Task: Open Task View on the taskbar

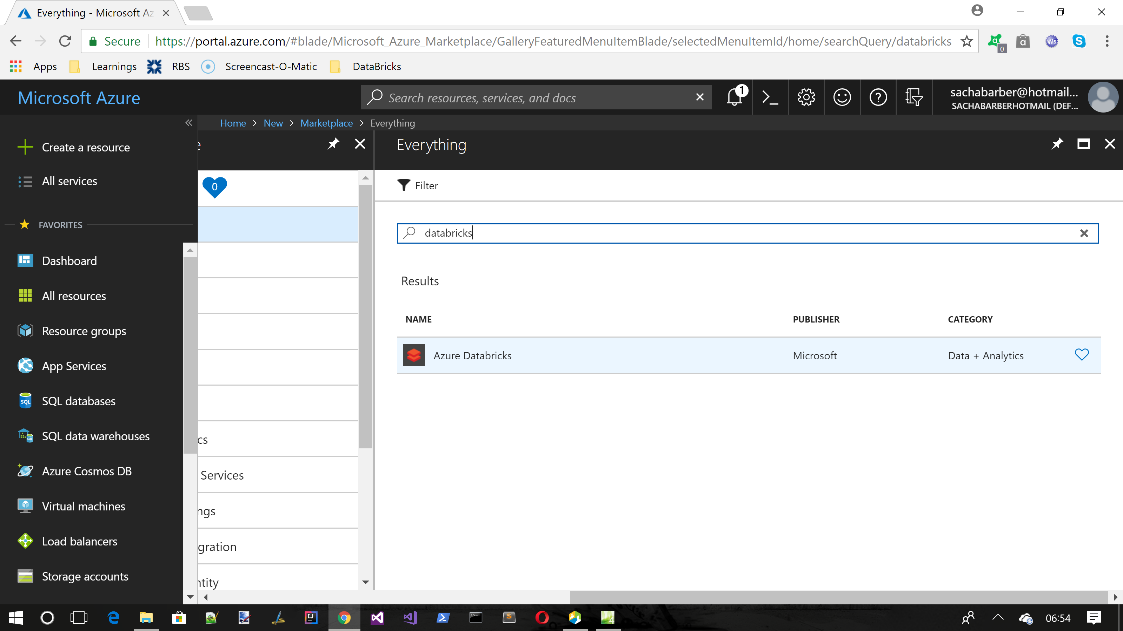Action: [79, 617]
